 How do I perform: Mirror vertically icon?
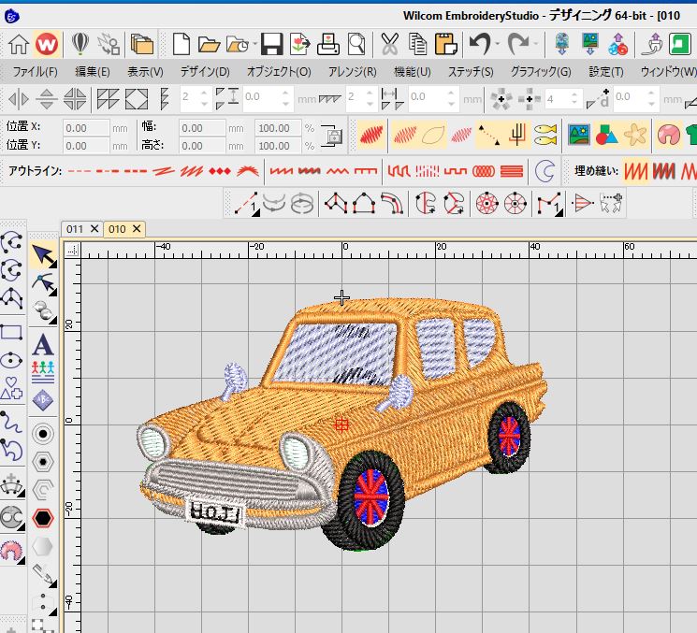tap(47, 99)
